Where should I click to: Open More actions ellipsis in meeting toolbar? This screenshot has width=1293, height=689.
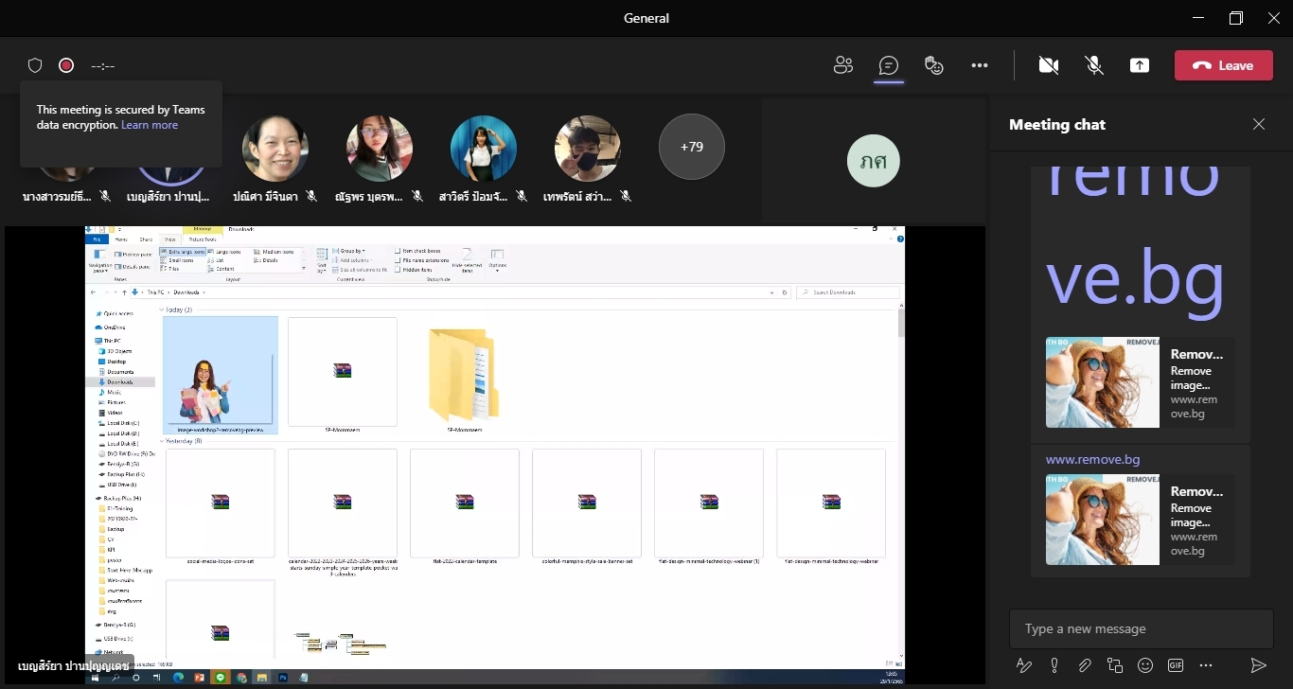pos(980,65)
